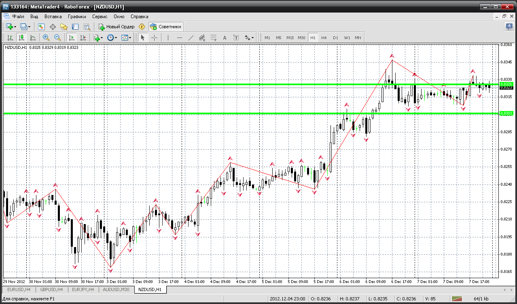The height and width of the screenshot is (304, 517).
Task: Switch chart to Line Chart mode
Action: point(33,38)
